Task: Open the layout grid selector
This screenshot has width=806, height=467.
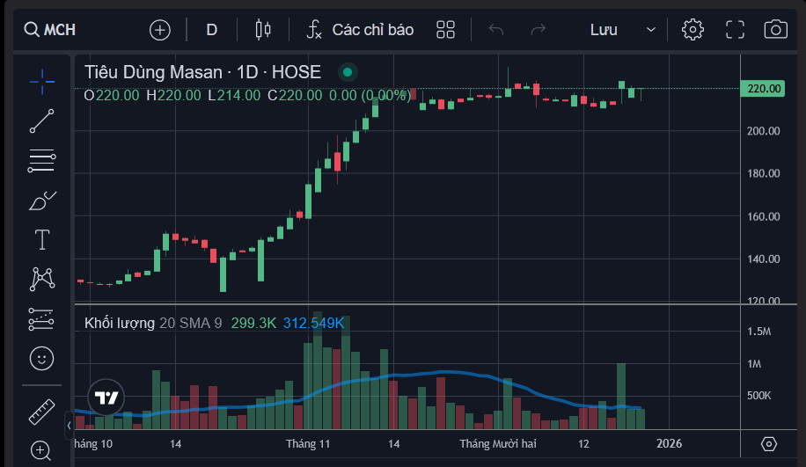Action: (x=445, y=30)
